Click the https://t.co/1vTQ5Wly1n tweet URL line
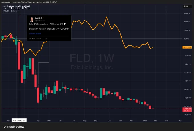The width and height of the screenshot is (194, 131). click(58, 29)
